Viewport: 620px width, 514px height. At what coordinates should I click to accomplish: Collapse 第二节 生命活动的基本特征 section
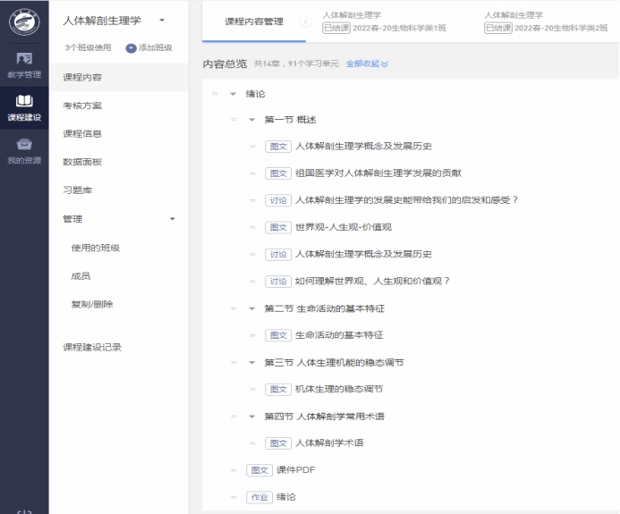click(252, 308)
